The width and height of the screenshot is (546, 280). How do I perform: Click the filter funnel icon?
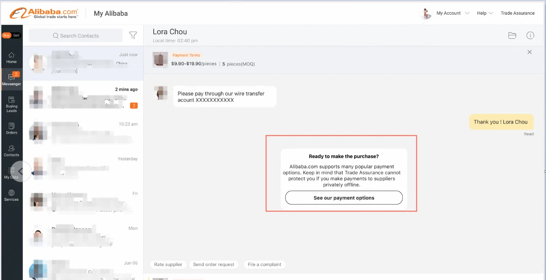133,36
